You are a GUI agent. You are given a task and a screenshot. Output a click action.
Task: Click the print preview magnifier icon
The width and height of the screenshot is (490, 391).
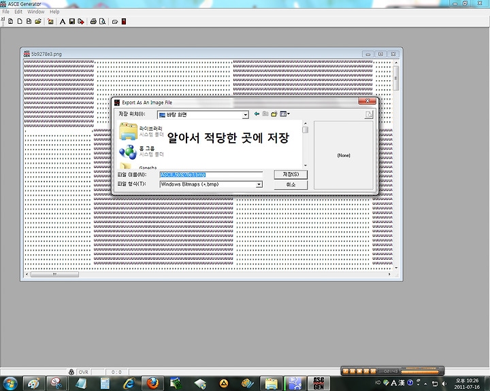[x=102, y=21]
